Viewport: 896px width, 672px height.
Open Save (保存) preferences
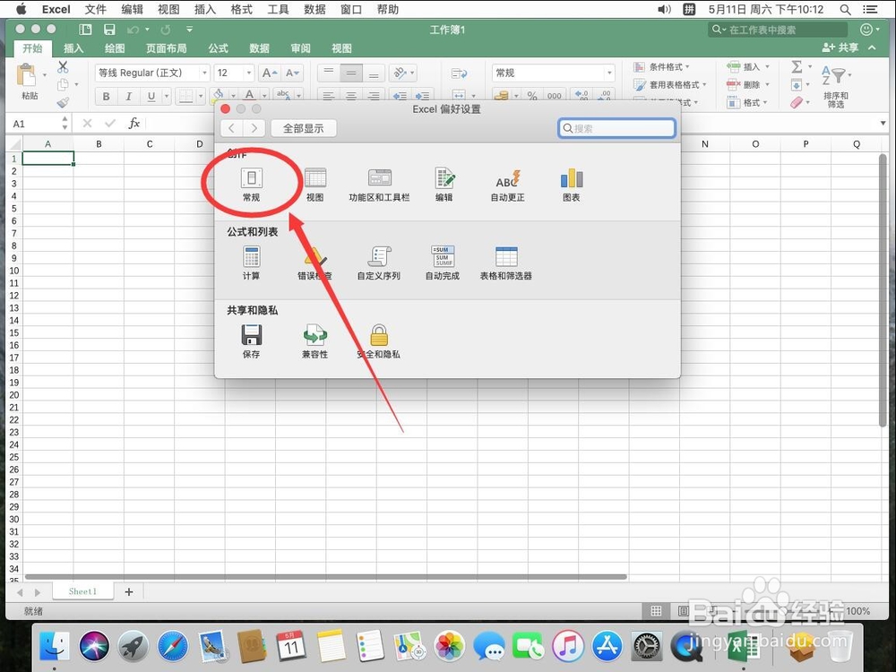coord(252,341)
